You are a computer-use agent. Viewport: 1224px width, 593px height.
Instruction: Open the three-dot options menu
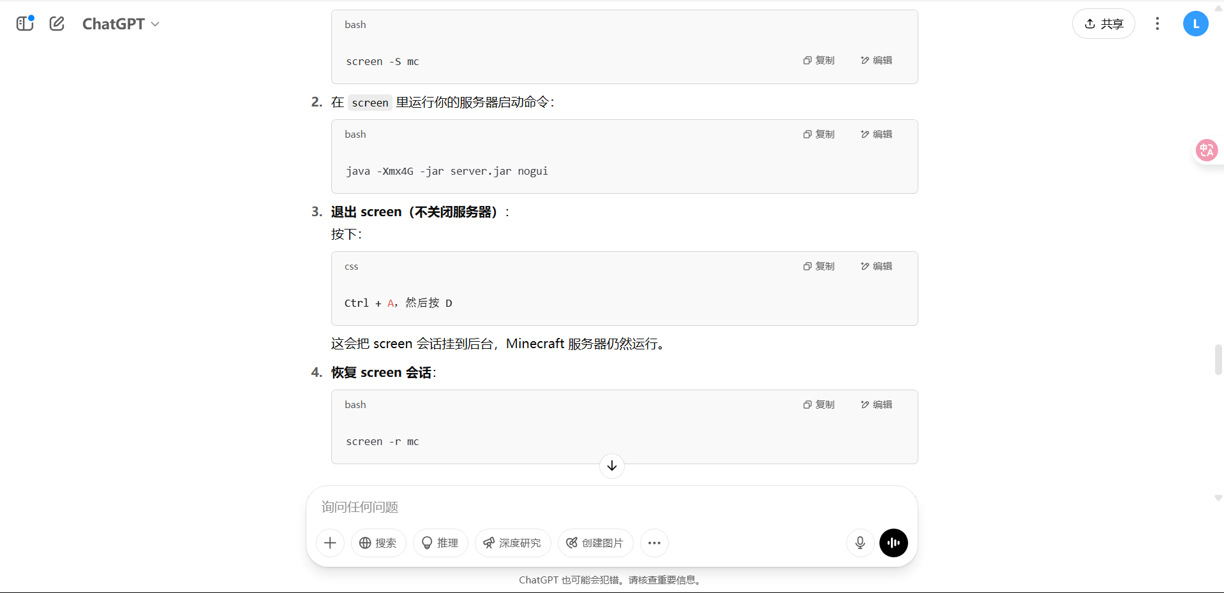click(1157, 24)
